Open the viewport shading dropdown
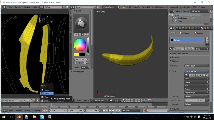 [112, 100]
